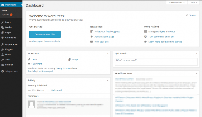
Task: Click the graduation cap icon beside Learn more
Action: (145, 42)
